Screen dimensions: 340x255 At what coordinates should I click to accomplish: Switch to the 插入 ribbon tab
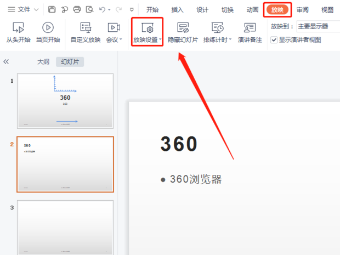tap(177, 10)
